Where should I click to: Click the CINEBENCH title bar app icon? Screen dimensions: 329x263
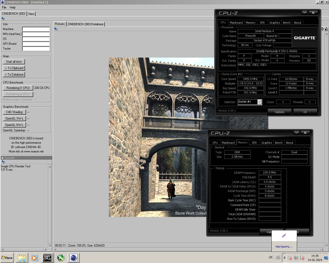coord(2,2)
